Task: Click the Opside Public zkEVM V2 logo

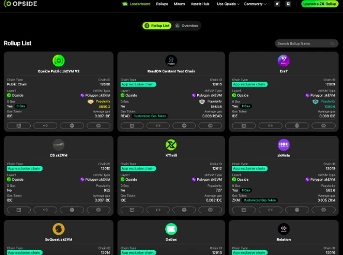Action: 59,60
